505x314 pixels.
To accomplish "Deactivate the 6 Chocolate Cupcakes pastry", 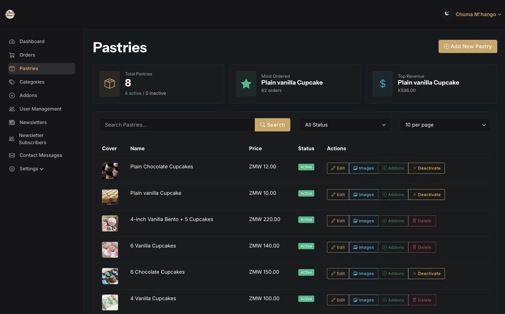I will coord(426,274).
